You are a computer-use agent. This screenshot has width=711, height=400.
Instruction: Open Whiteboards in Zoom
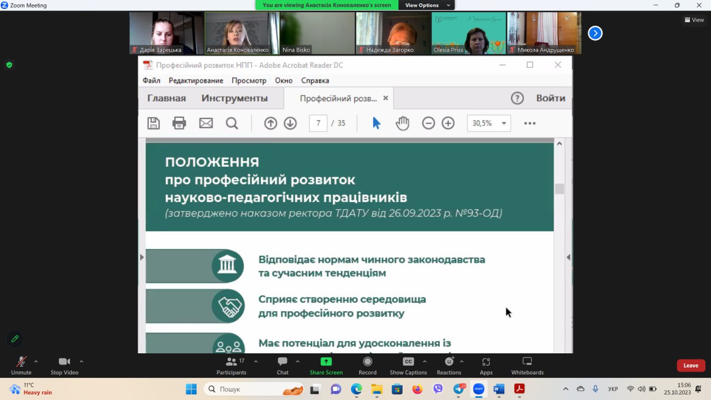pyautogui.click(x=527, y=366)
